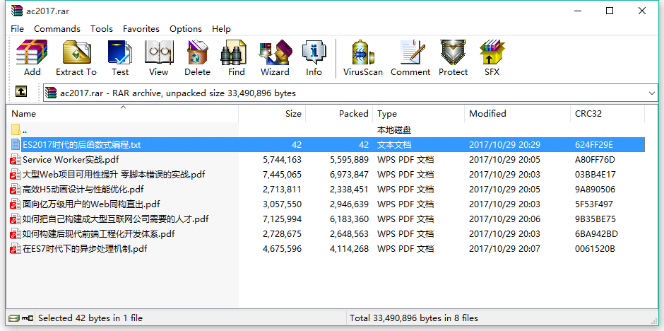Click status text 'Selected 42 bytes in 1 file'
The width and height of the screenshot is (664, 331).
click(90, 318)
